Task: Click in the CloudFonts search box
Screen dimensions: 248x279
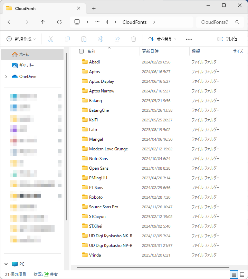Action: tap(216, 22)
